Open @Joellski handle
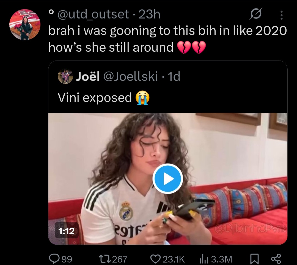The height and width of the screenshot is (265, 297). tap(131, 76)
